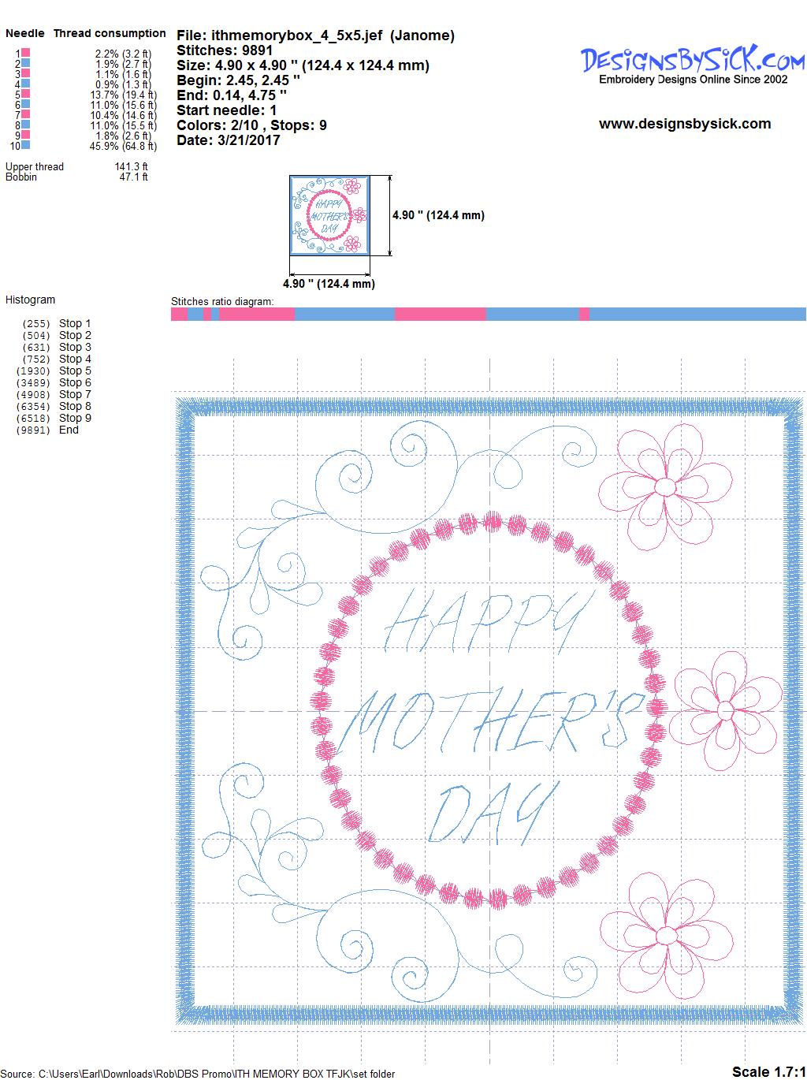
Task: Select Stop 9 in the histogram list
Action: 75,418
